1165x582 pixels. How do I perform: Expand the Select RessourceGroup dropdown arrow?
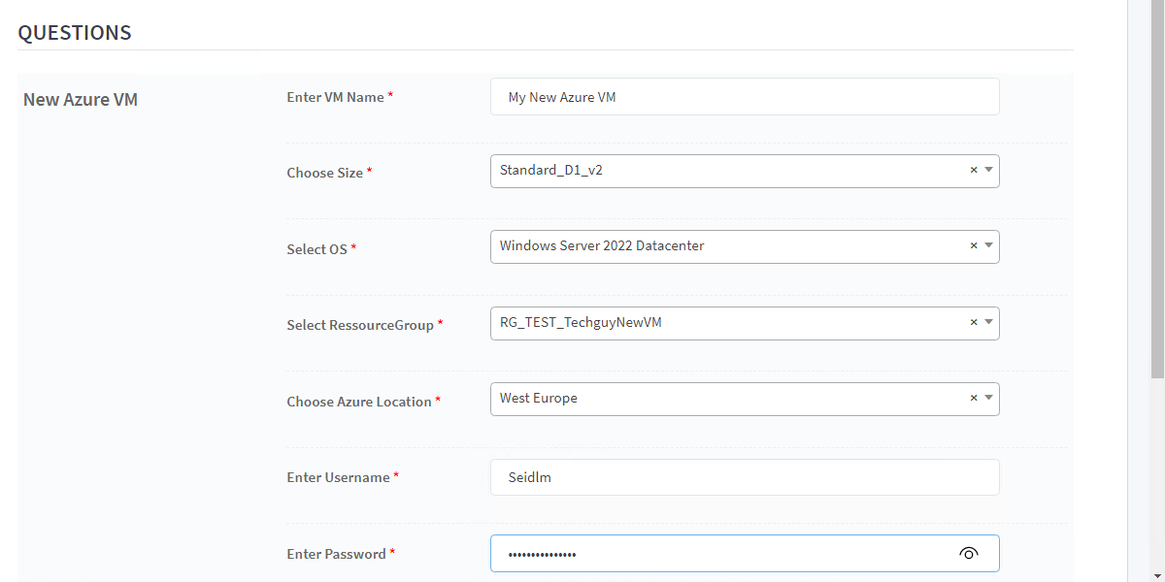[x=988, y=322]
